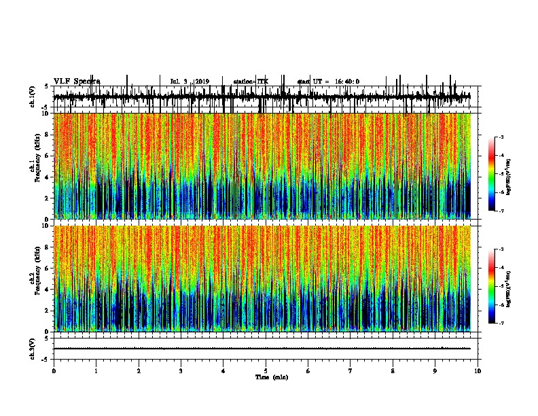Click the 'ch.3(V)' axis label

pyautogui.click(x=33, y=349)
